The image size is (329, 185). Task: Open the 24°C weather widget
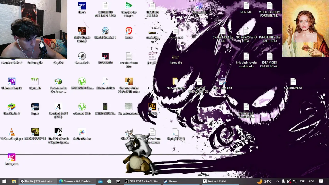click(264, 181)
